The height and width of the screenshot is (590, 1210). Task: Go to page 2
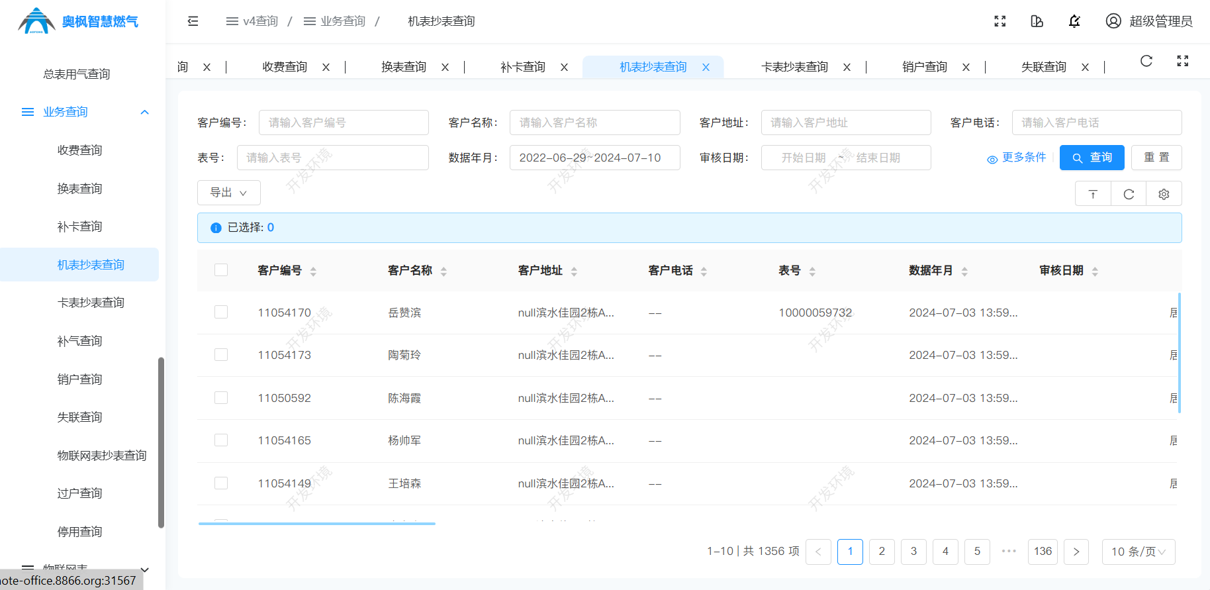pyautogui.click(x=882, y=552)
